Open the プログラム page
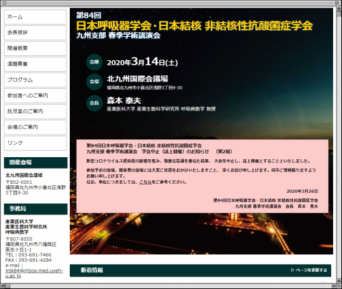The width and height of the screenshot is (342, 289). 35,80
